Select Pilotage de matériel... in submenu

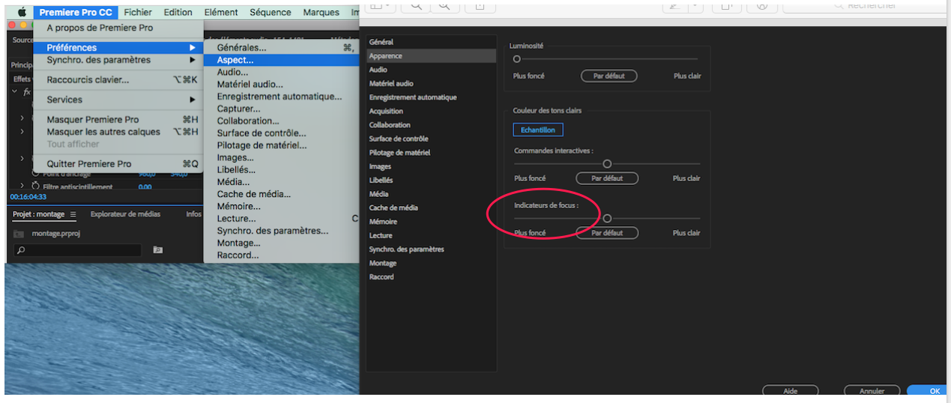coord(282,145)
